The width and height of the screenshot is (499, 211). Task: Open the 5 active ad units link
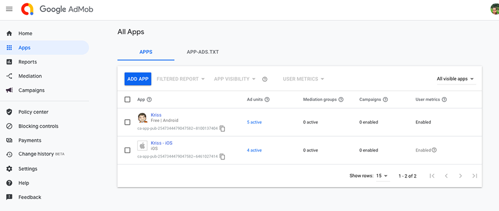254,122
